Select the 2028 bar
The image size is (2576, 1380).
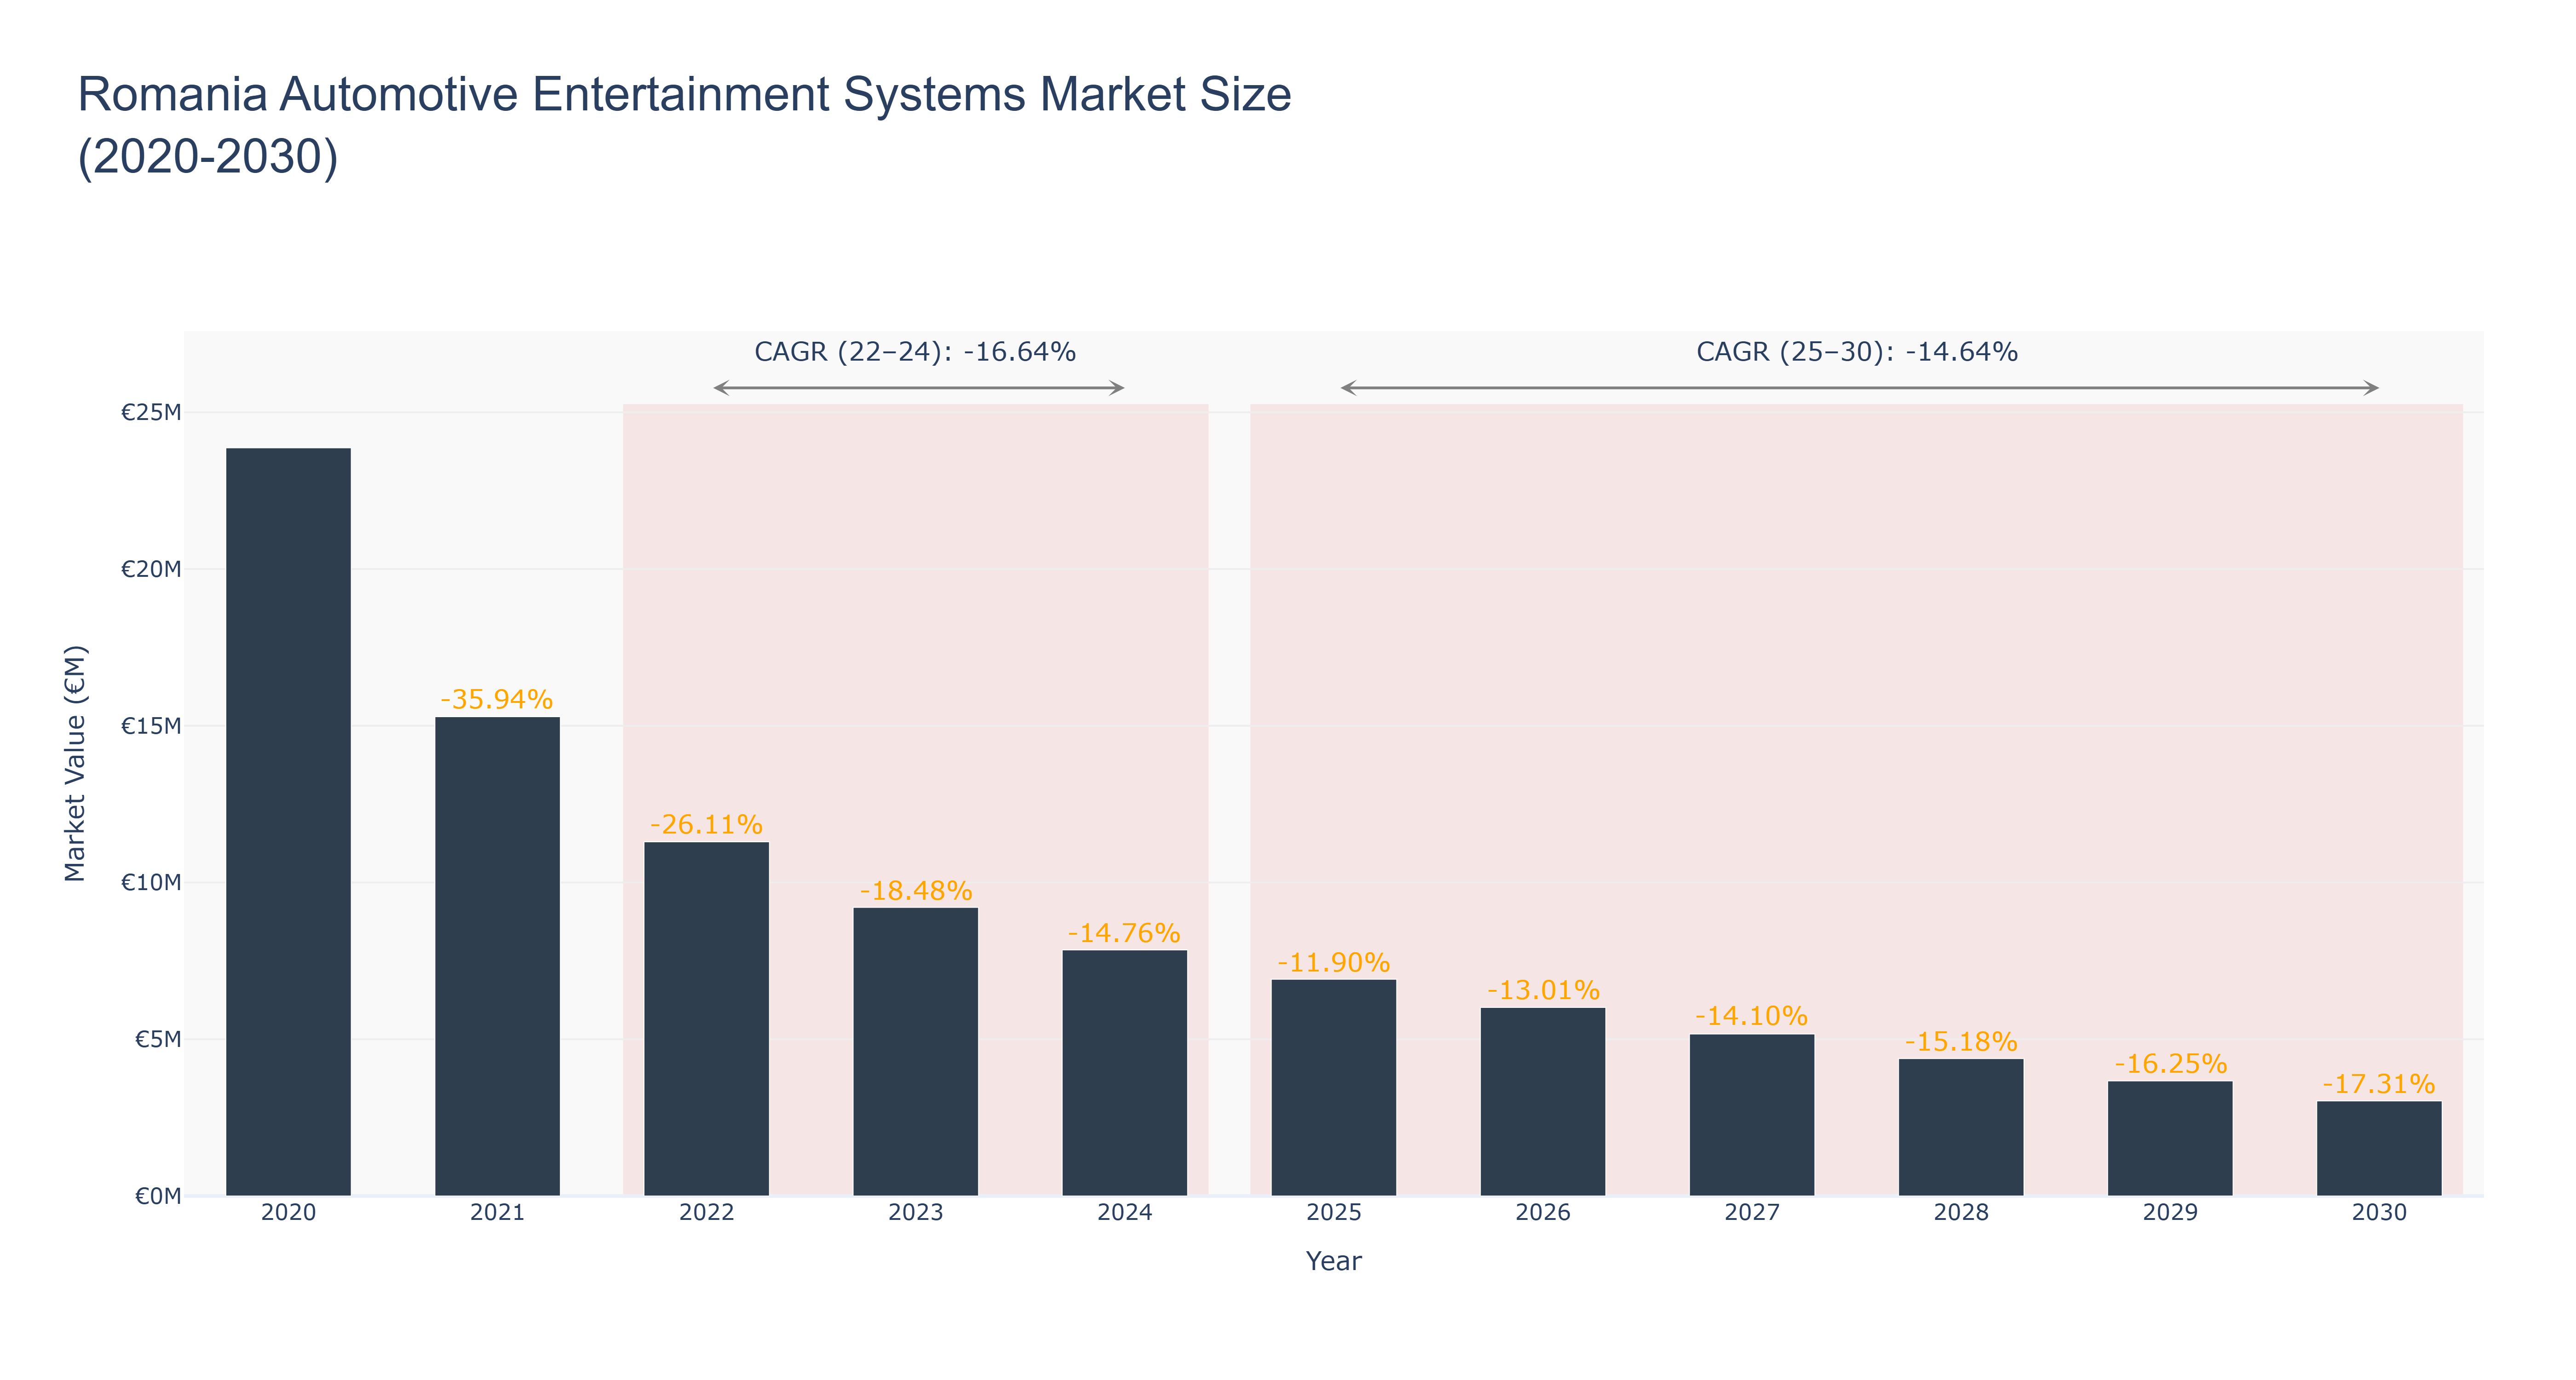click(1960, 1126)
